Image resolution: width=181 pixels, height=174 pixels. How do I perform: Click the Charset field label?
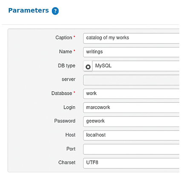pyautogui.click(x=67, y=162)
